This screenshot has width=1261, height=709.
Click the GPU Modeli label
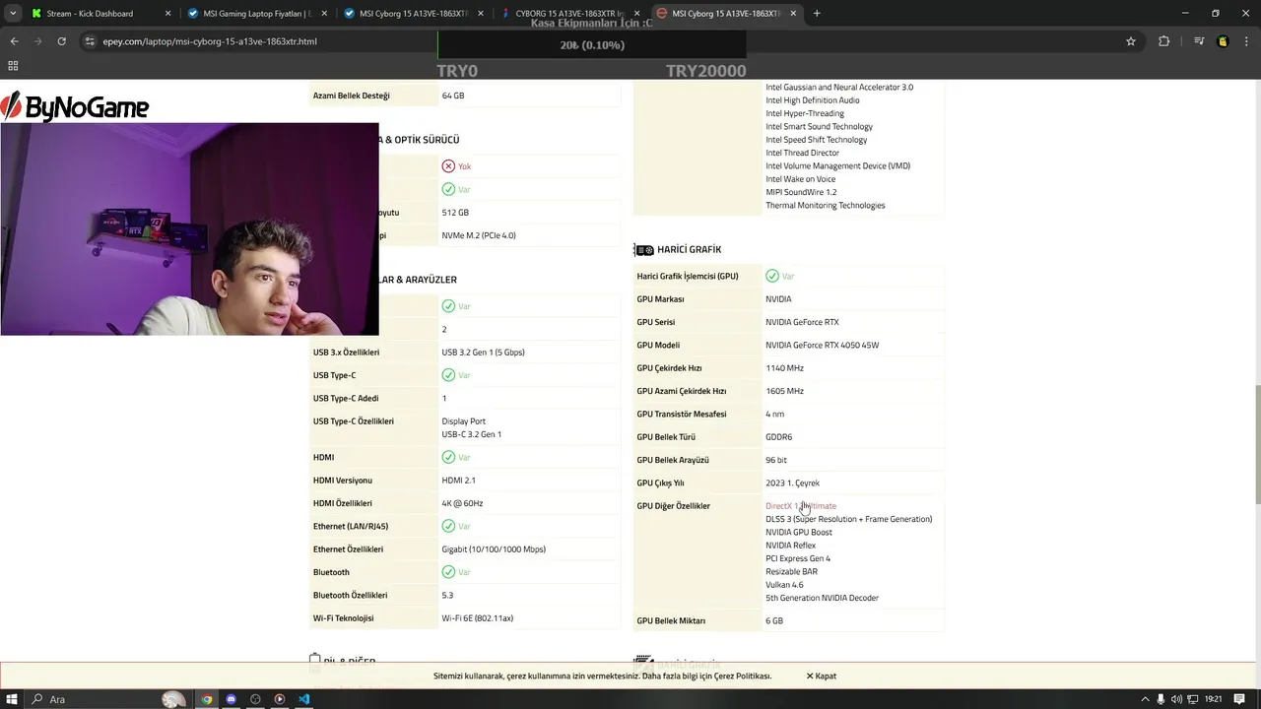(x=658, y=346)
